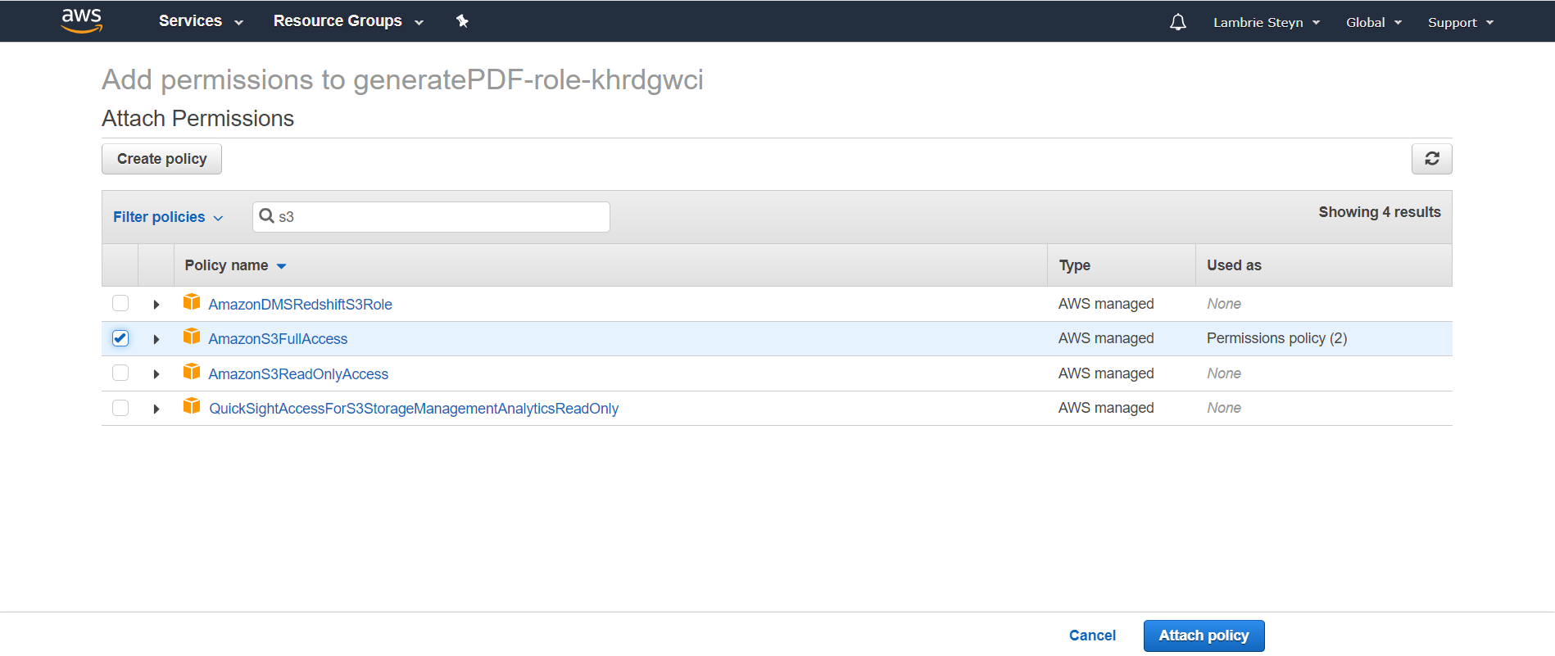Click the Attach policy button
This screenshot has width=1555, height=656.
coord(1204,636)
